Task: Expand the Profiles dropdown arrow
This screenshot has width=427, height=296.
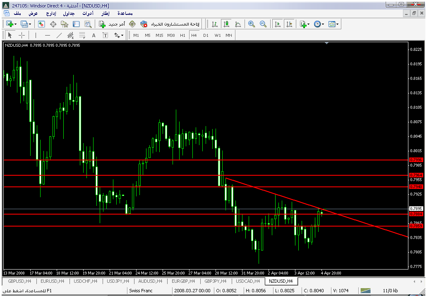Action: point(30,24)
